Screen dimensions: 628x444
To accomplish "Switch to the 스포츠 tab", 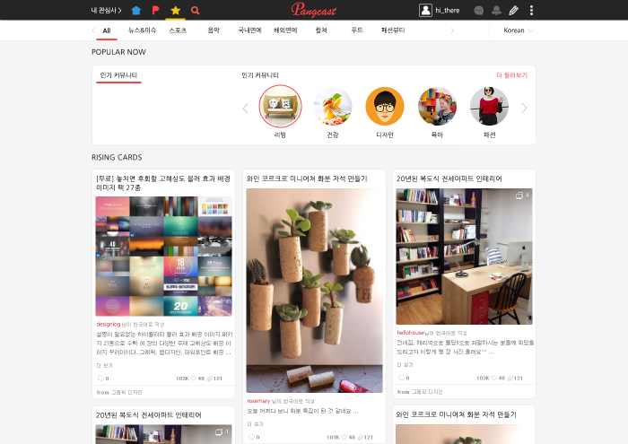I will [x=178, y=30].
